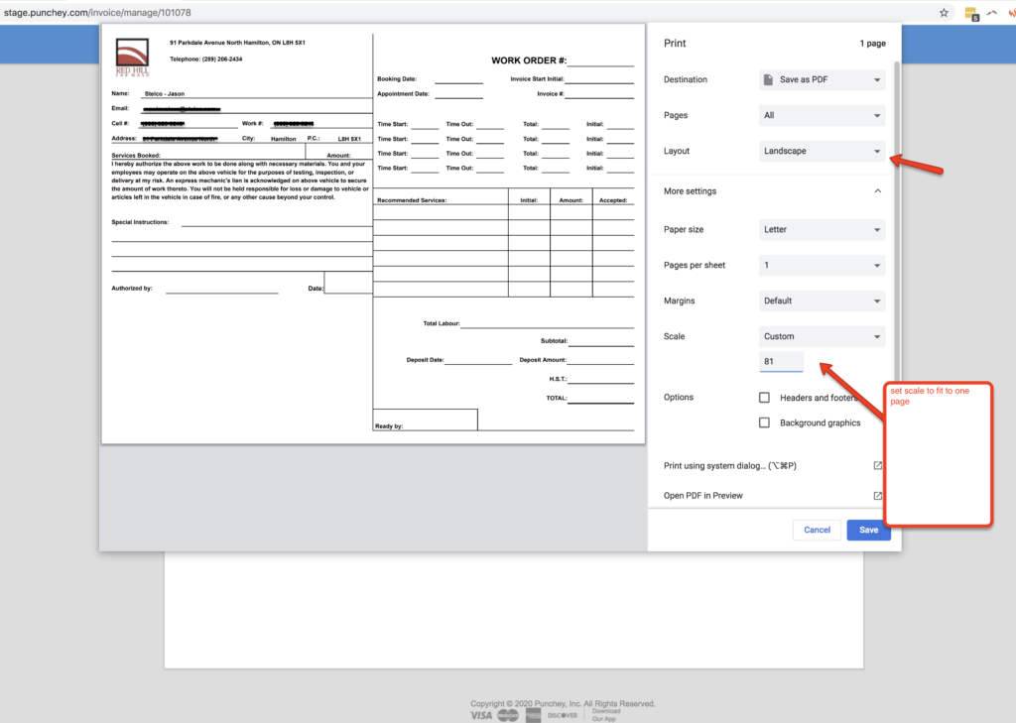The height and width of the screenshot is (723, 1016).
Task: Click the VISA payment icon in the footer
Action: point(482,714)
